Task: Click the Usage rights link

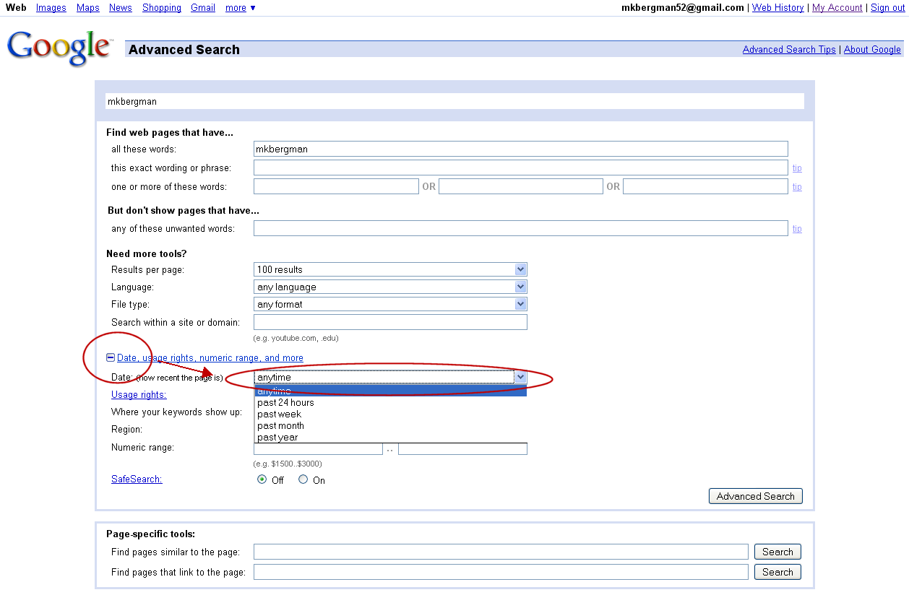Action: point(139,394)
